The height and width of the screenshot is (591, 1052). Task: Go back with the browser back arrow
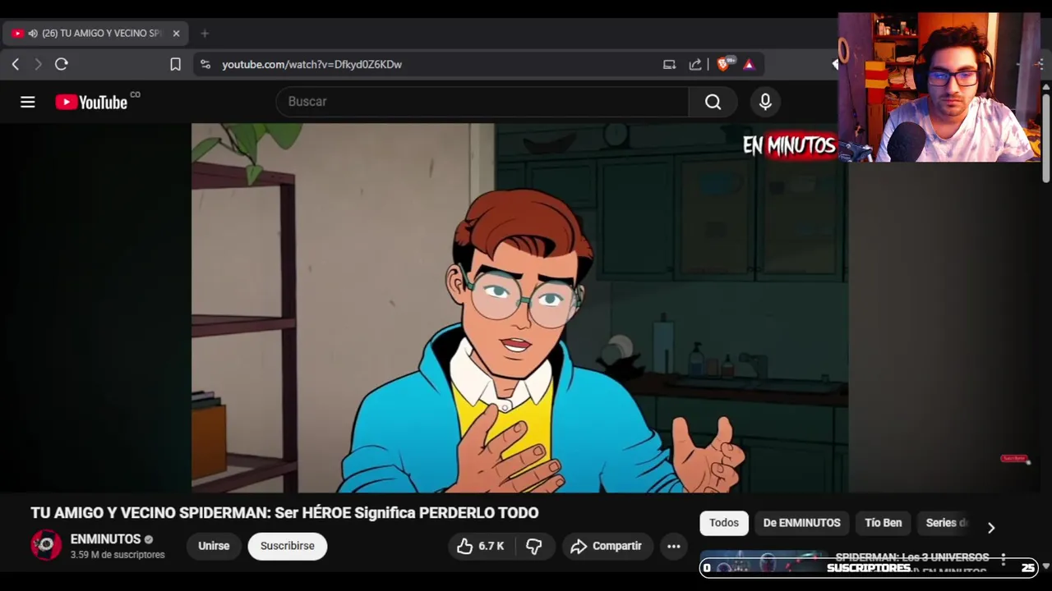(x=16, y=64)
